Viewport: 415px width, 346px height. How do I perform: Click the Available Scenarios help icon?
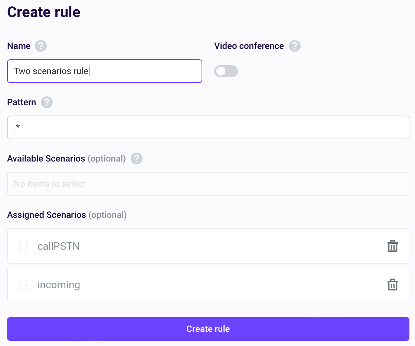click(136, 159)
